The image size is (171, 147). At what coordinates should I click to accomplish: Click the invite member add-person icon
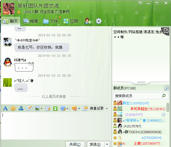pos(88,21)
